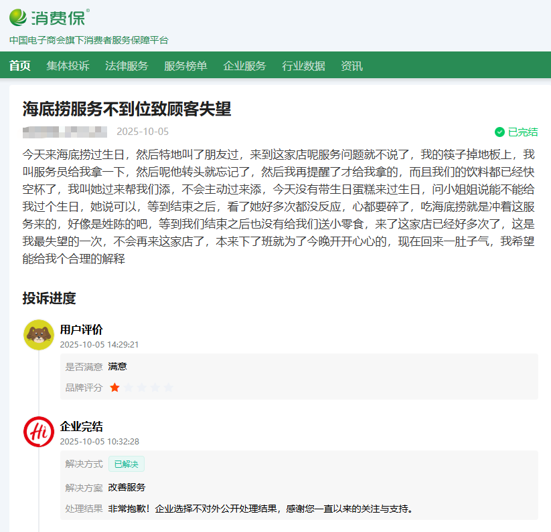Click the last gray rating star
The height and width of the screenshot is (532, 551).
(168, 387)
